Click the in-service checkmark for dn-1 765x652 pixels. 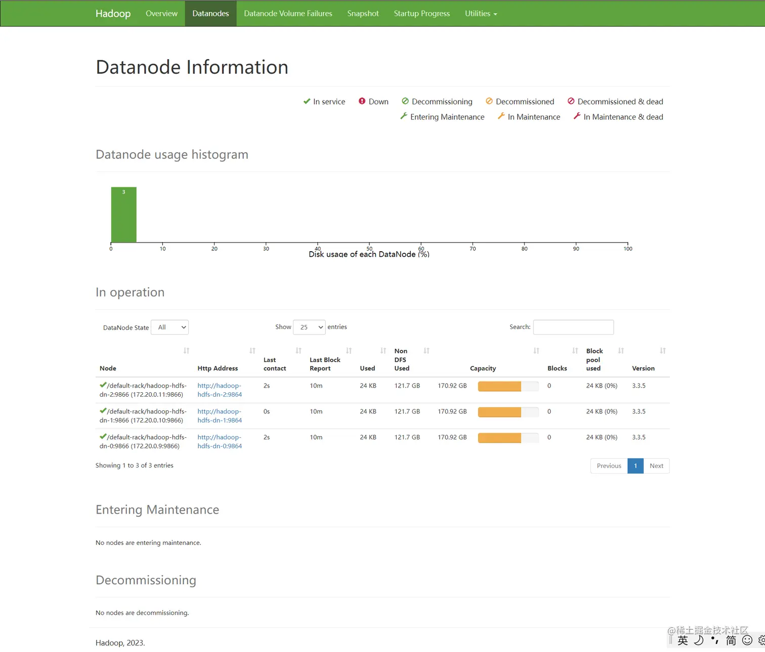click(x=103, y=411)
